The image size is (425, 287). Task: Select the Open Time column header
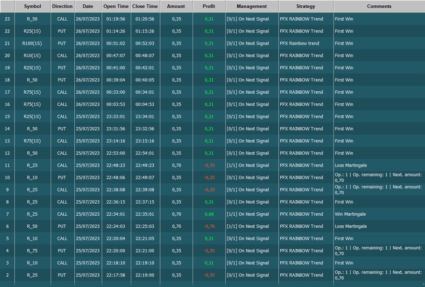coord(116,7)
